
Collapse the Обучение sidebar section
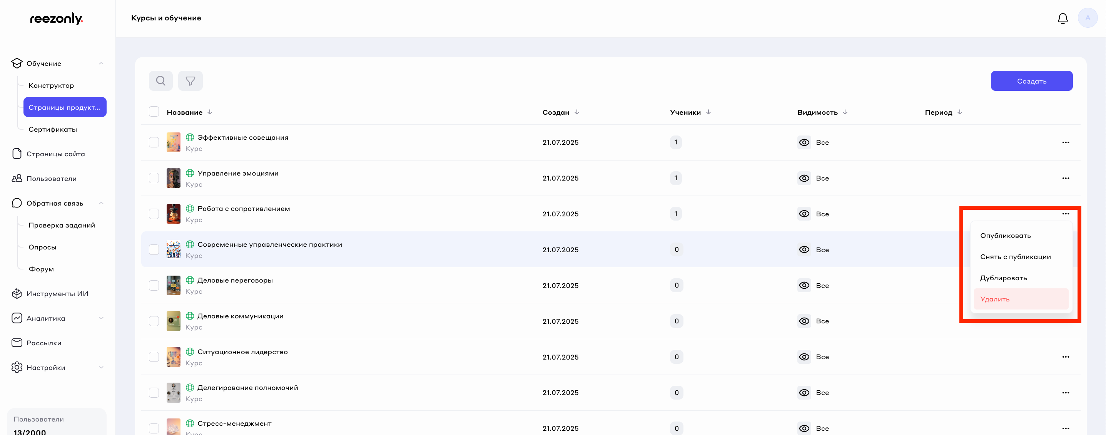pyautogui.click(x=101, y=64)
